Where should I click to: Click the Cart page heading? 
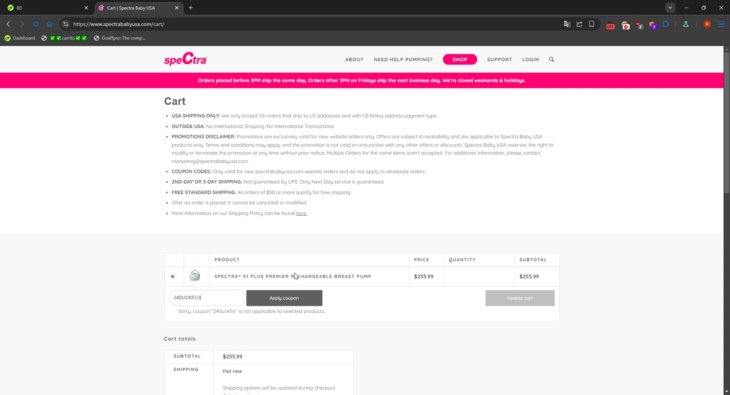pos(175,101)
